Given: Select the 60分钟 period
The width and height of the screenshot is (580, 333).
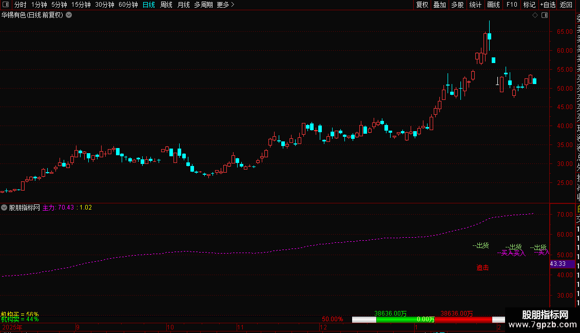Looking at the screenshot, I should pyautogui.click(x=128, y=5).
